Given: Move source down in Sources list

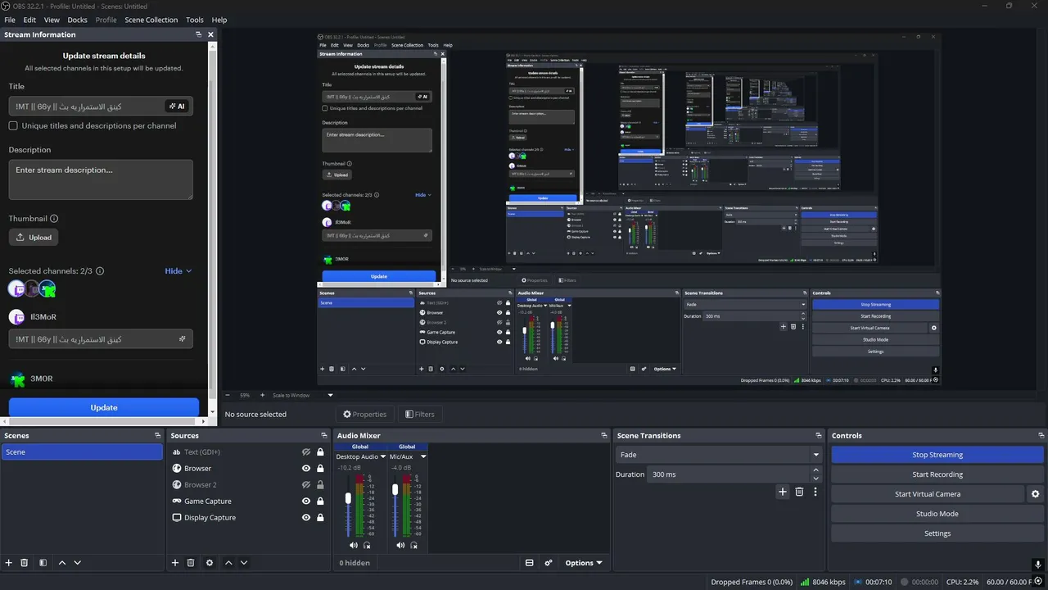Looking at the screenshot, I should [244, 563].
